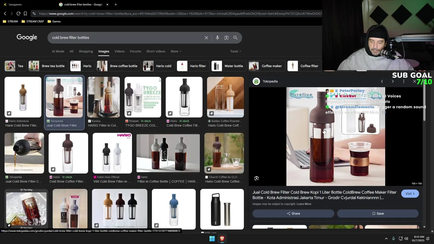Open tray microphone indicator
Viewport: 434px width, 244px height.
(x=393, y=239)
